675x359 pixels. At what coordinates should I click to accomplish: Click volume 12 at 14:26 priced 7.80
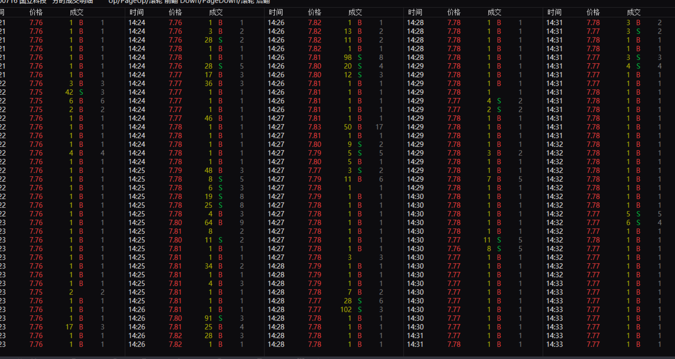tap(348, 75)
